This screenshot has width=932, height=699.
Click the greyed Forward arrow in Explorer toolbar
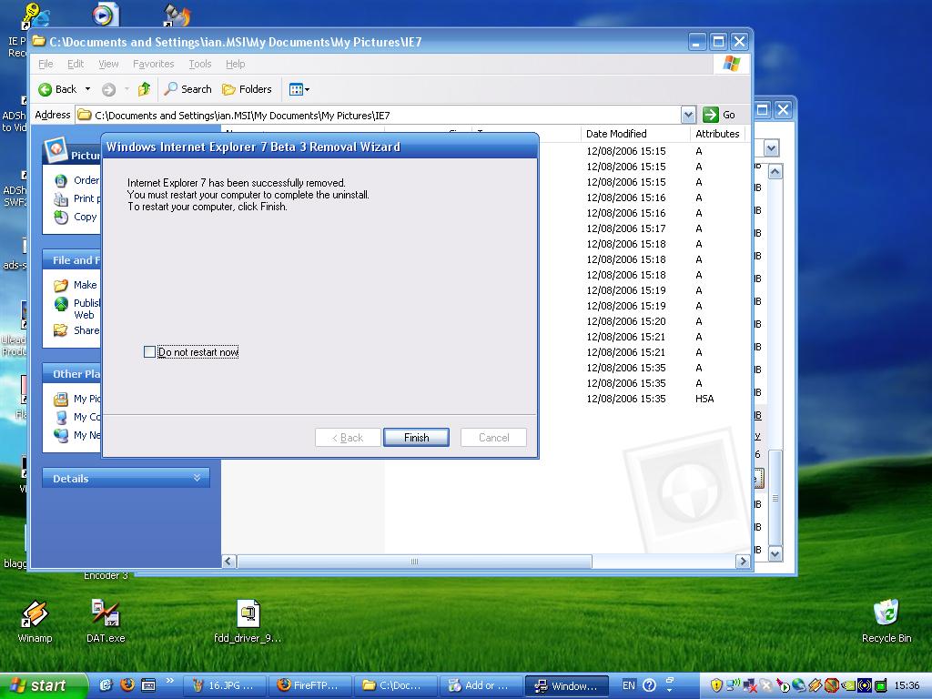[108, 89]
